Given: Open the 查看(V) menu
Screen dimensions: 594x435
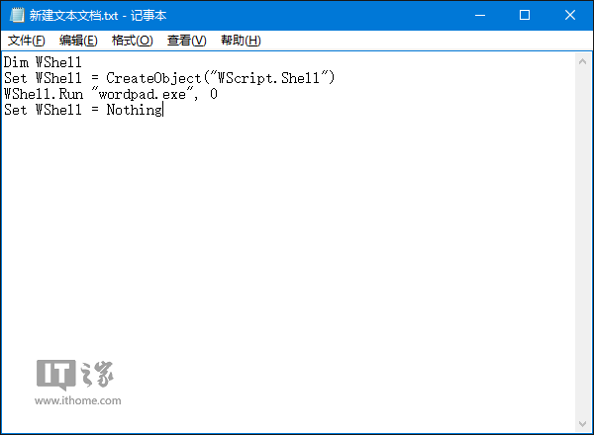Looking at the screenshot, I should (x=187, y=41).
